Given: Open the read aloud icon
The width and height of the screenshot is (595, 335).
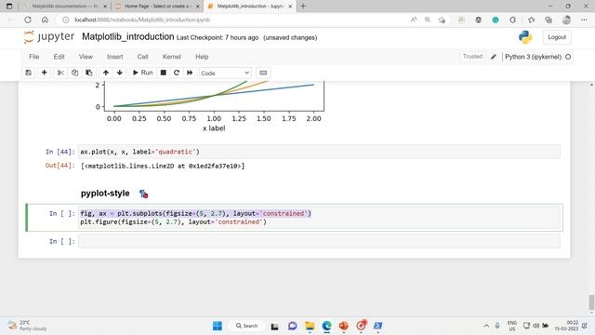Looking at the screenshot, I should pos(414,20).
